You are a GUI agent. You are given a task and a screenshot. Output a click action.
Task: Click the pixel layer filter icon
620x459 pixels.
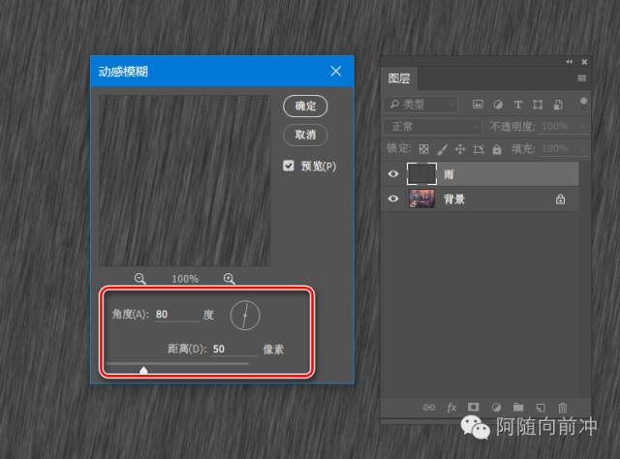coord(478,104)
